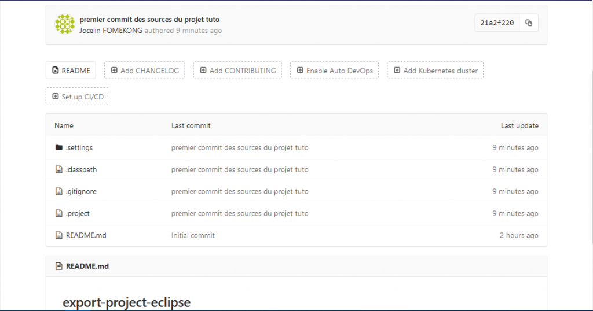The image size is (593, 311).
Task: Open the README button
Action: [x=71, y=70]
